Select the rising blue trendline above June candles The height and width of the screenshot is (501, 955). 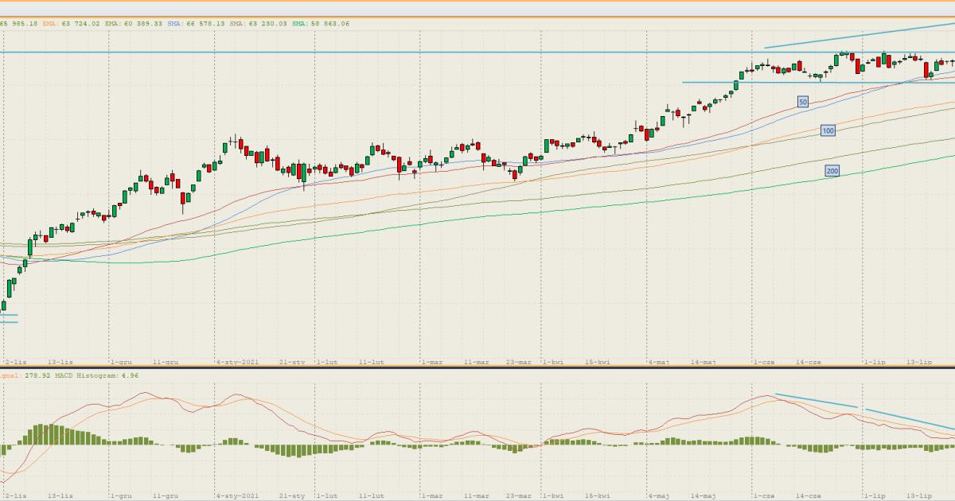pos(859,36)
